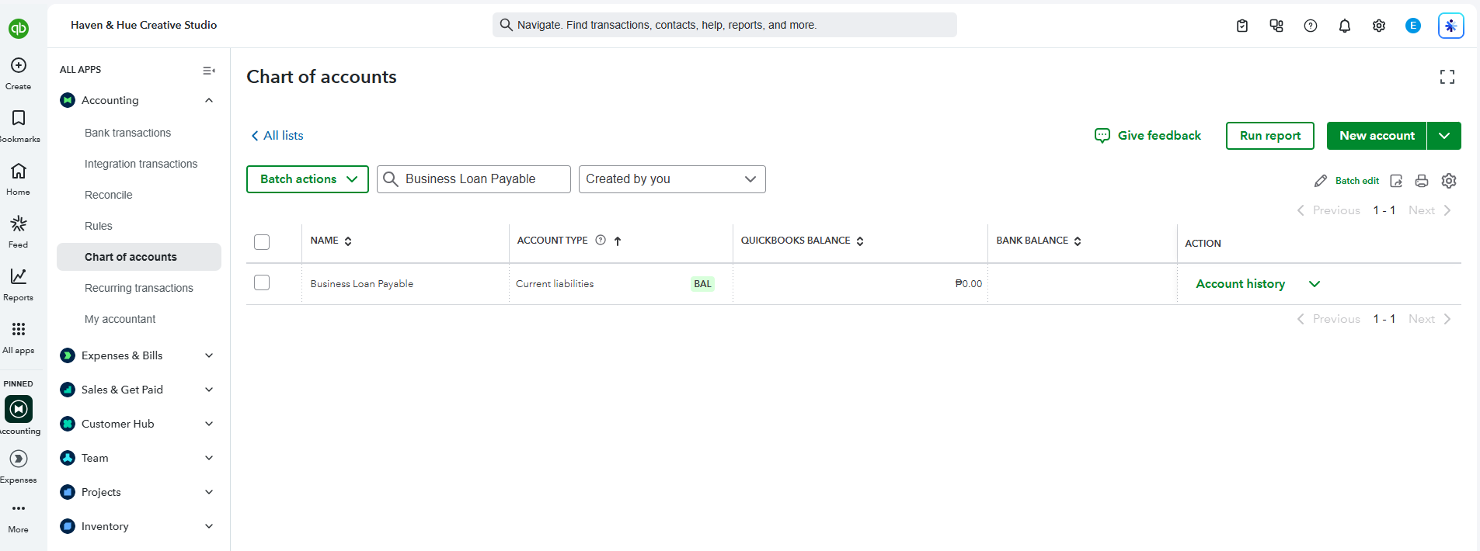Open Rules menu item

(98, 226)
